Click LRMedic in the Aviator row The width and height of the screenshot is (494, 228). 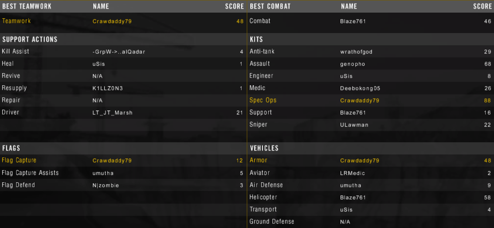click(353, 173)
